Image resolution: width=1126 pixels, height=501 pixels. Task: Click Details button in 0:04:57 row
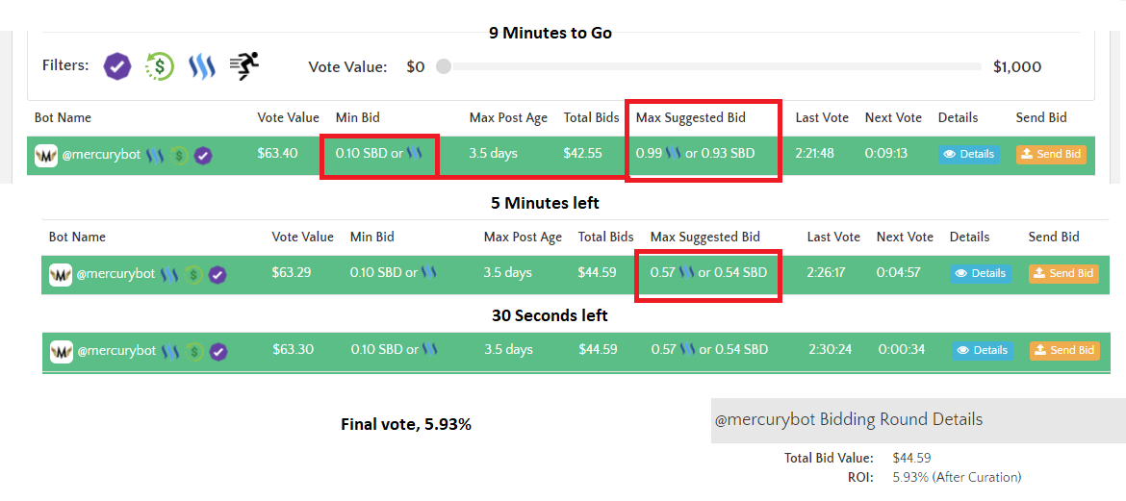981,273
